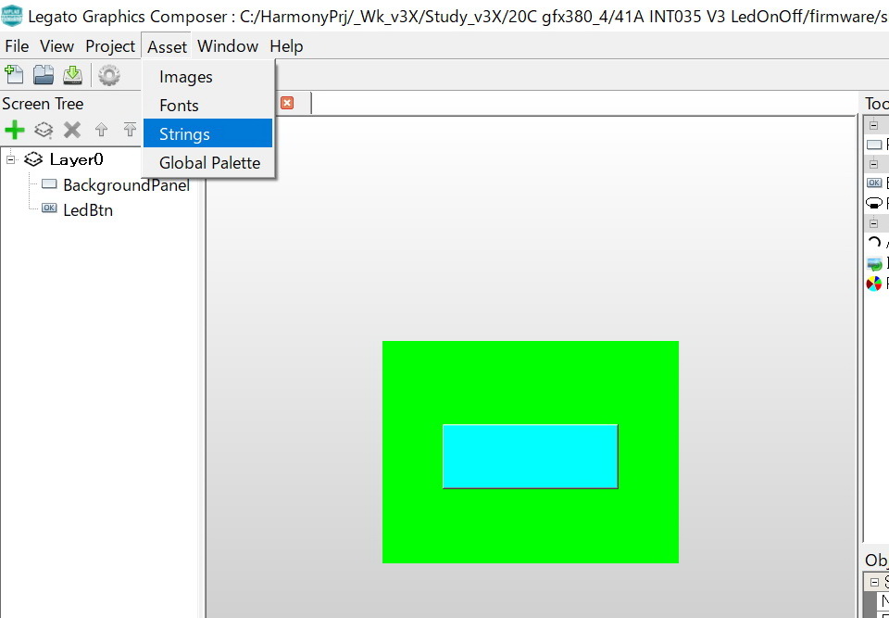Click the open project folder icon
Viewport: 889px width, 618px height.
pos(44,75)
